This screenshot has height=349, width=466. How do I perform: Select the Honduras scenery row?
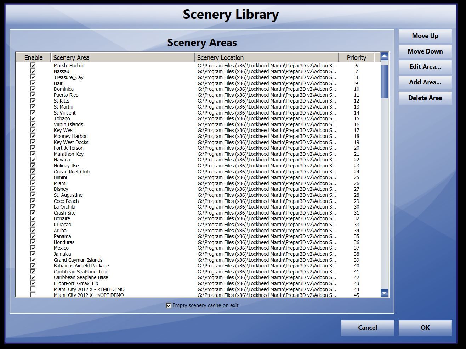pyautogui.click(x=198, y=242)
